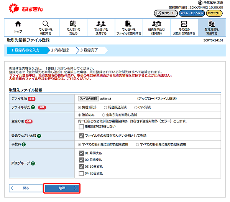
Task: Click Web-EBへ戻る button
Action: click(192, 13)
